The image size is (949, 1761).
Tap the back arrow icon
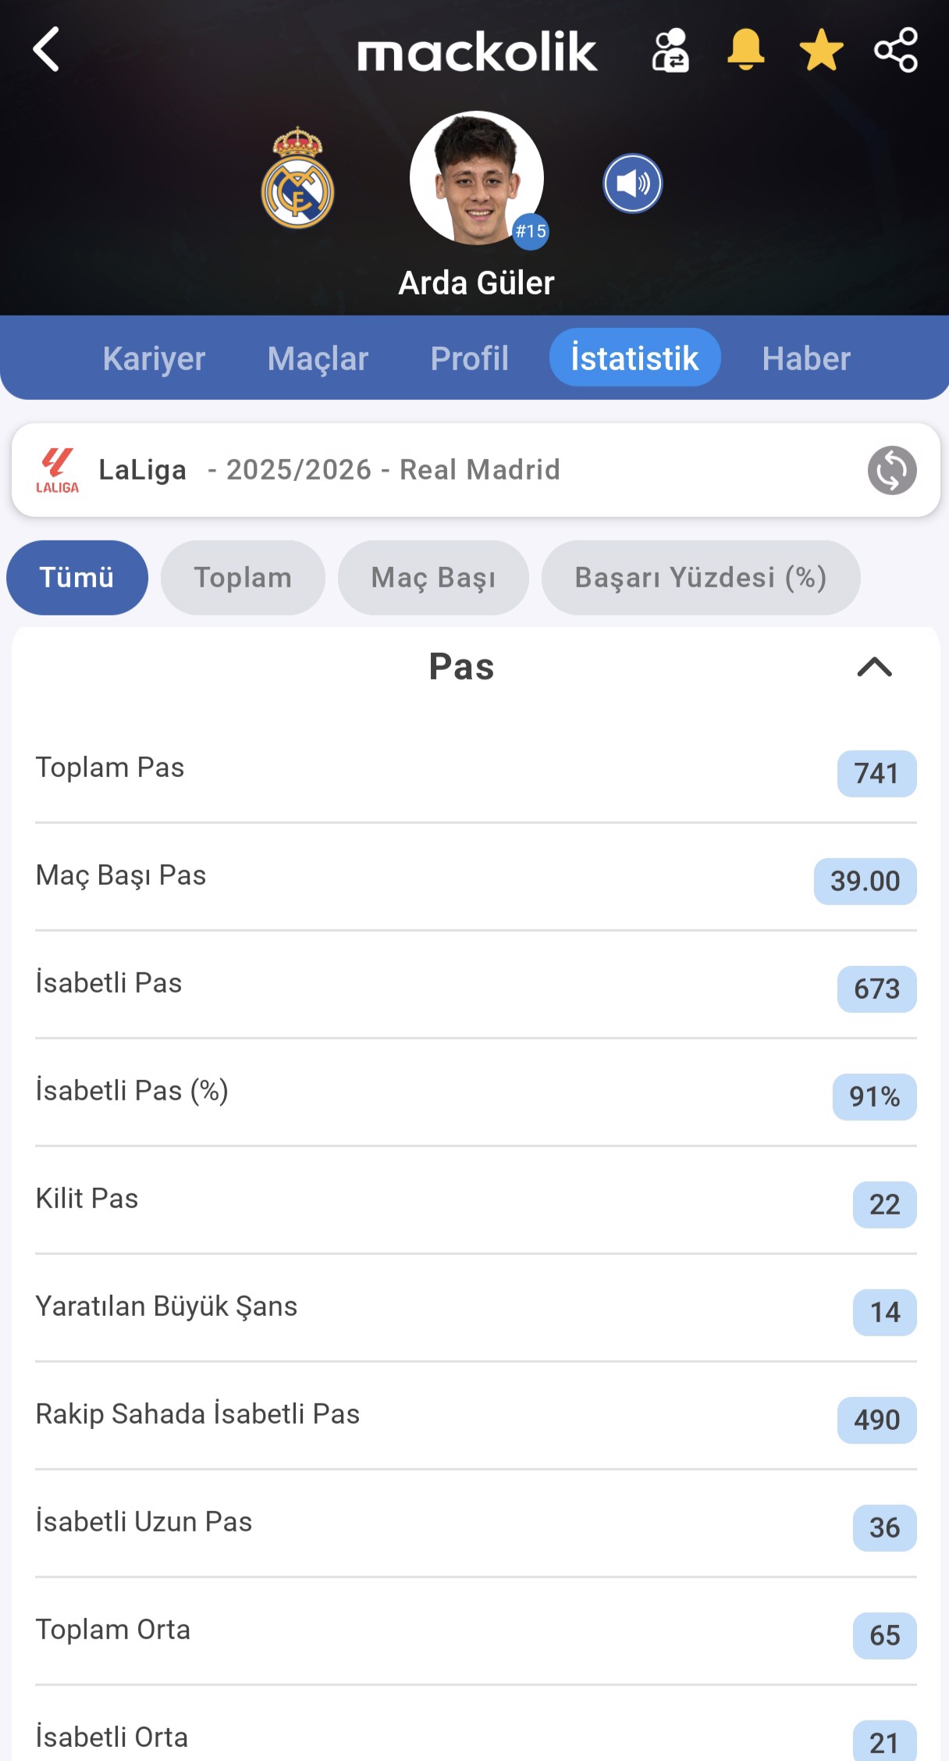[47, 50]
